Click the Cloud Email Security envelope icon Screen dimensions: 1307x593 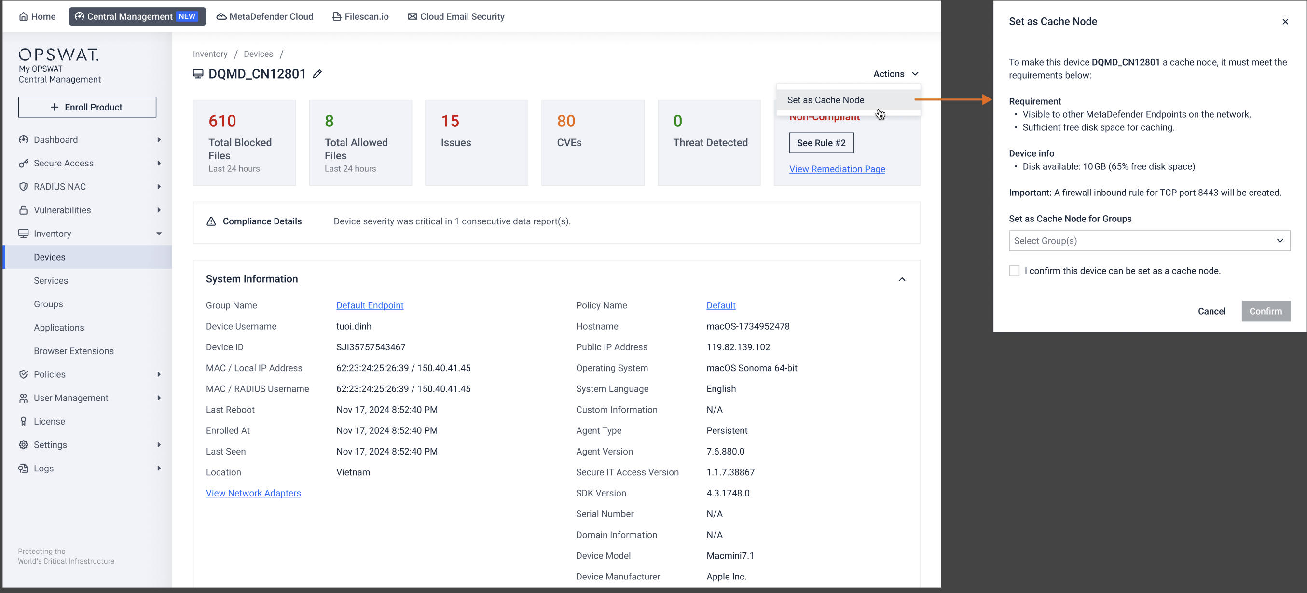[413, 16]
